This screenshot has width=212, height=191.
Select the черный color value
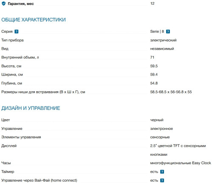point(157,120)
